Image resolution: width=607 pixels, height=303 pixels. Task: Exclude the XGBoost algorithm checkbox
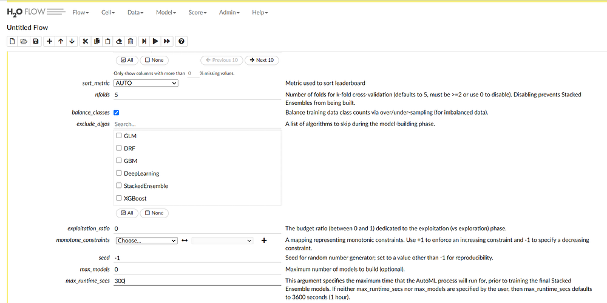click(119, 198)
